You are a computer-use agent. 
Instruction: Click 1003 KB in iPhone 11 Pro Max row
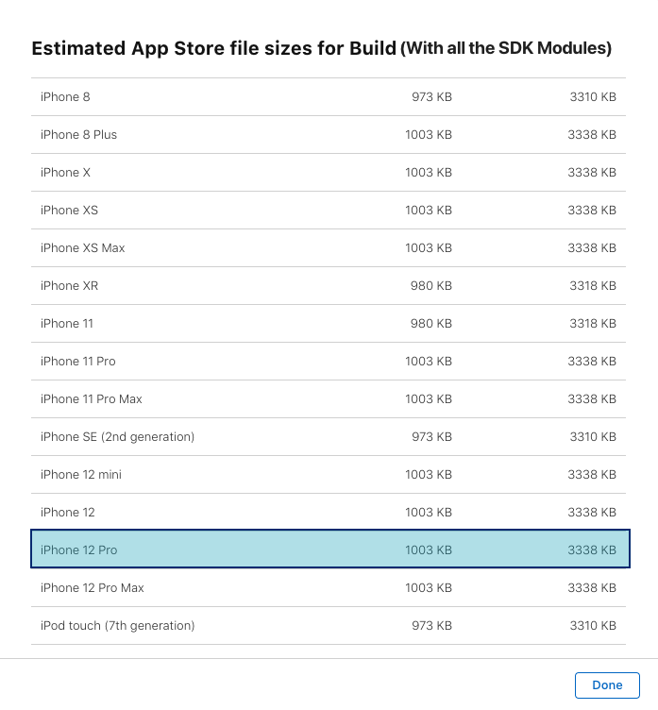pyautogui.click(x=429, y=399)
